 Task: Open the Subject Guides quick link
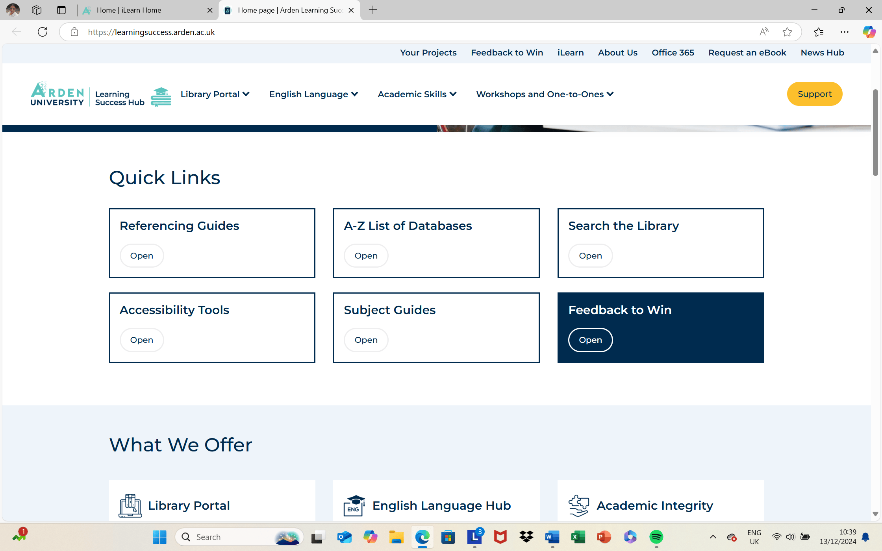click(365, 340)
